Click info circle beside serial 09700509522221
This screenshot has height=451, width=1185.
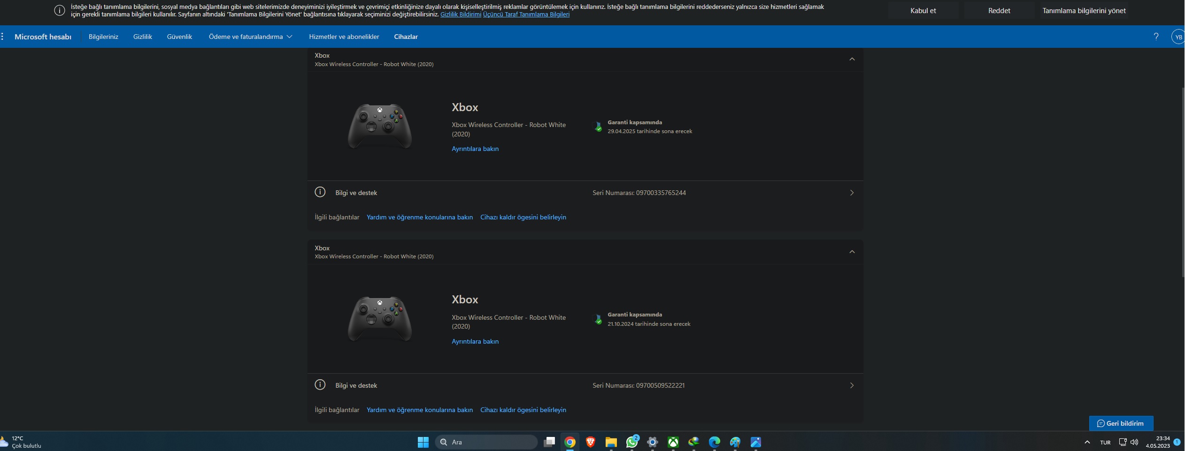click(320, 385)
